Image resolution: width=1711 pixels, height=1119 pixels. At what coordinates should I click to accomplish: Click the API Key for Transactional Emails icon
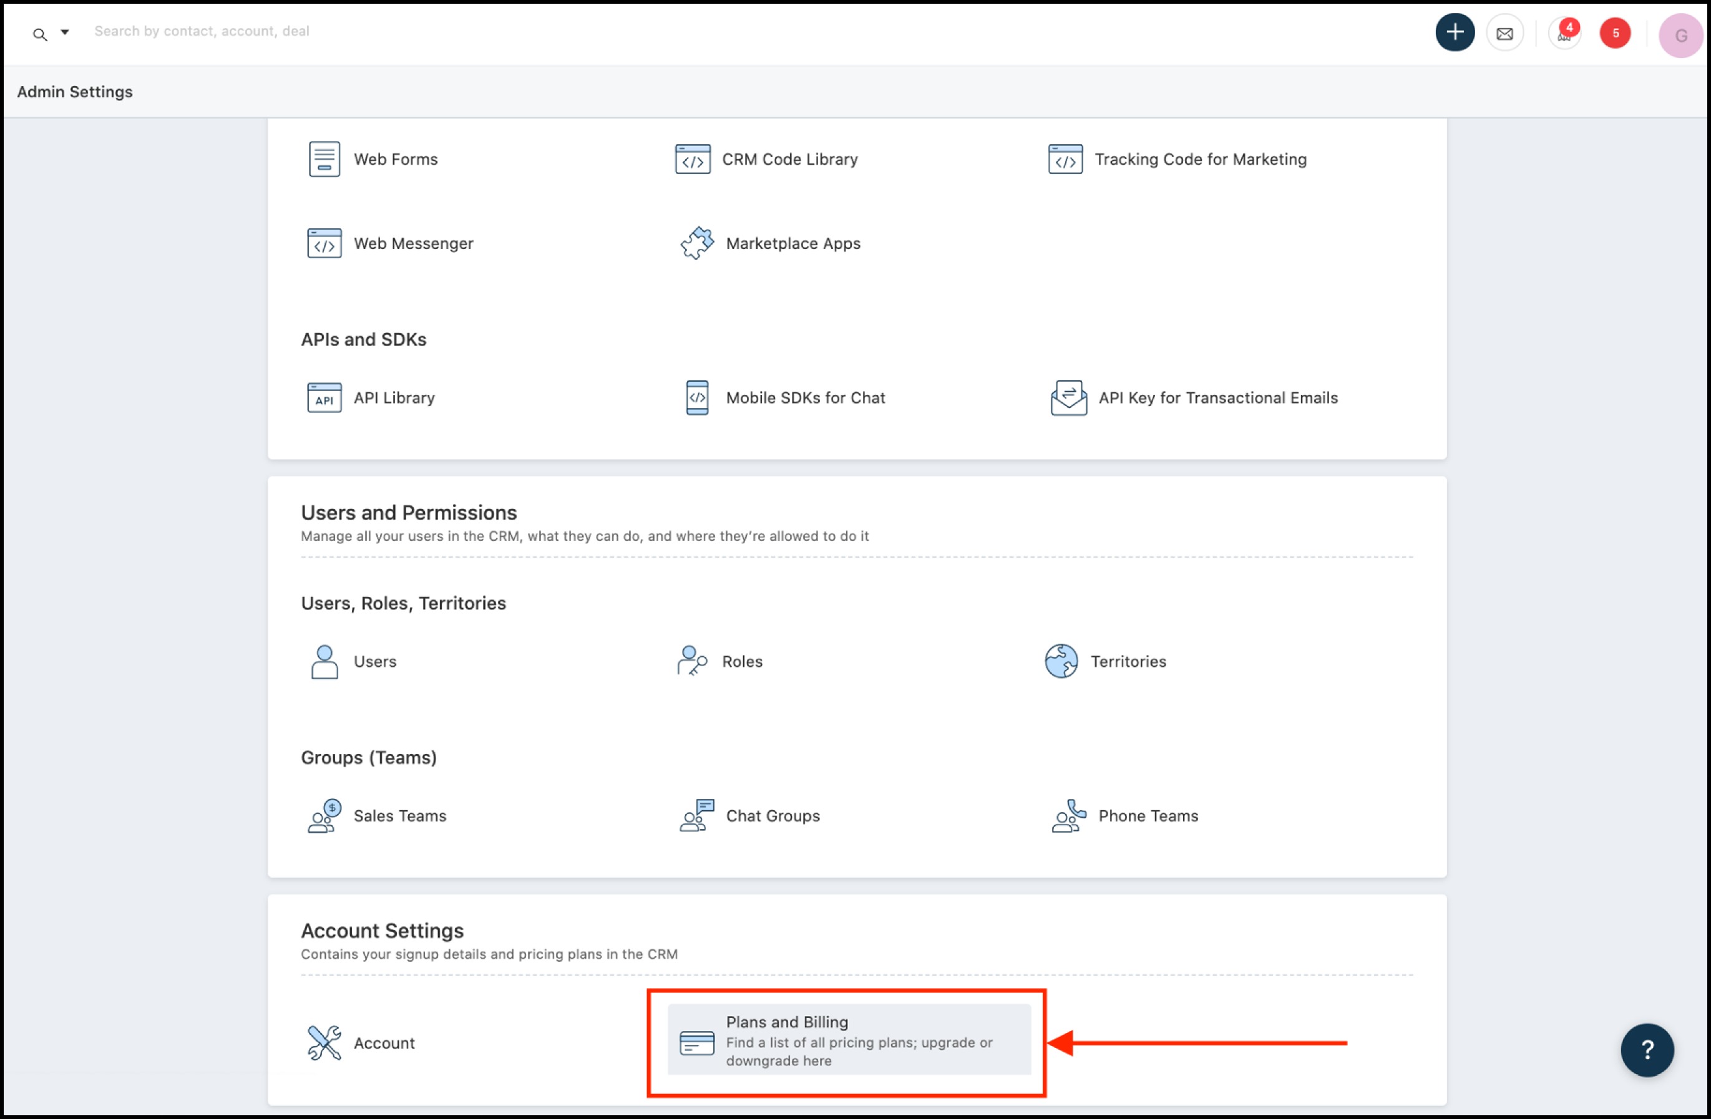tap(1068, 397)
